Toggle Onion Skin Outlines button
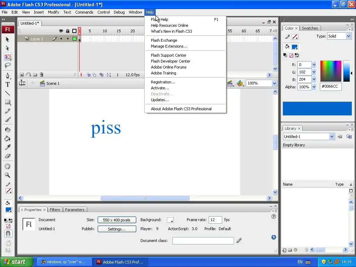 coord(94,75)
